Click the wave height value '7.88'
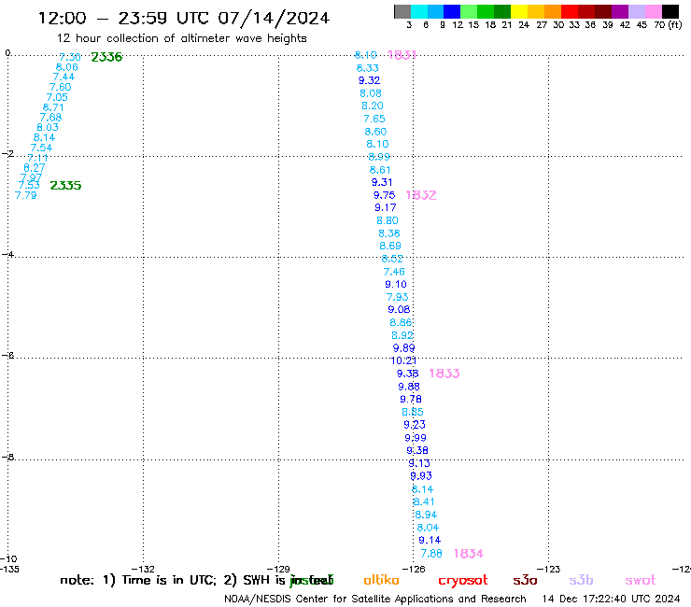691x607 pixels. tap(431, 554)
